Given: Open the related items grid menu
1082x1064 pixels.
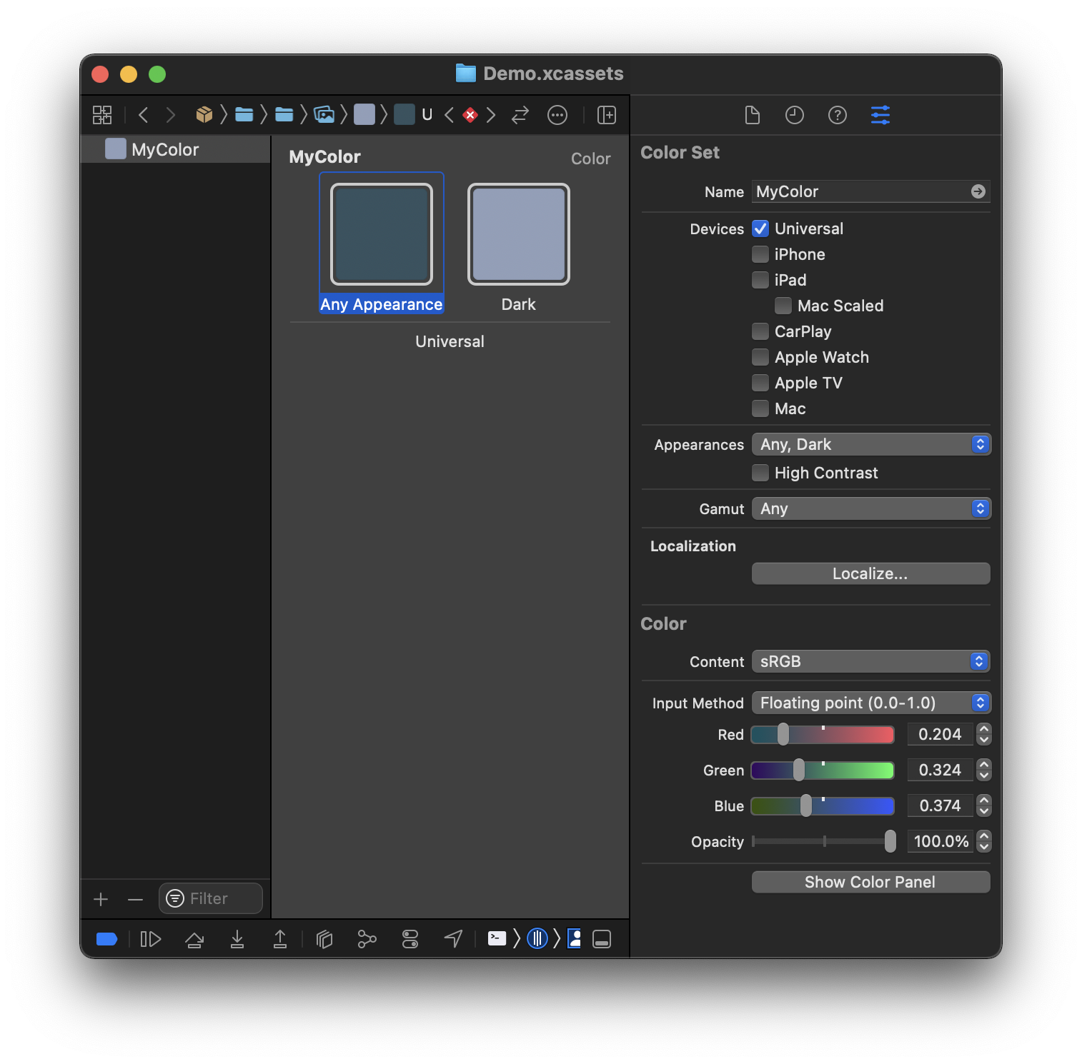Looking at the screenshot, I should tap(102, 115).
